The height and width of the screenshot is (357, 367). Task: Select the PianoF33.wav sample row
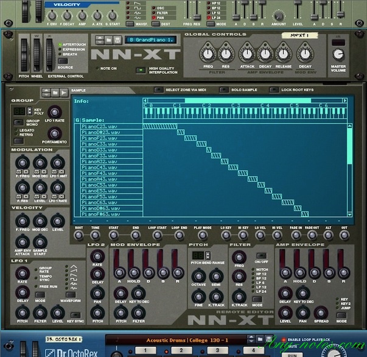tap(111, 156)
